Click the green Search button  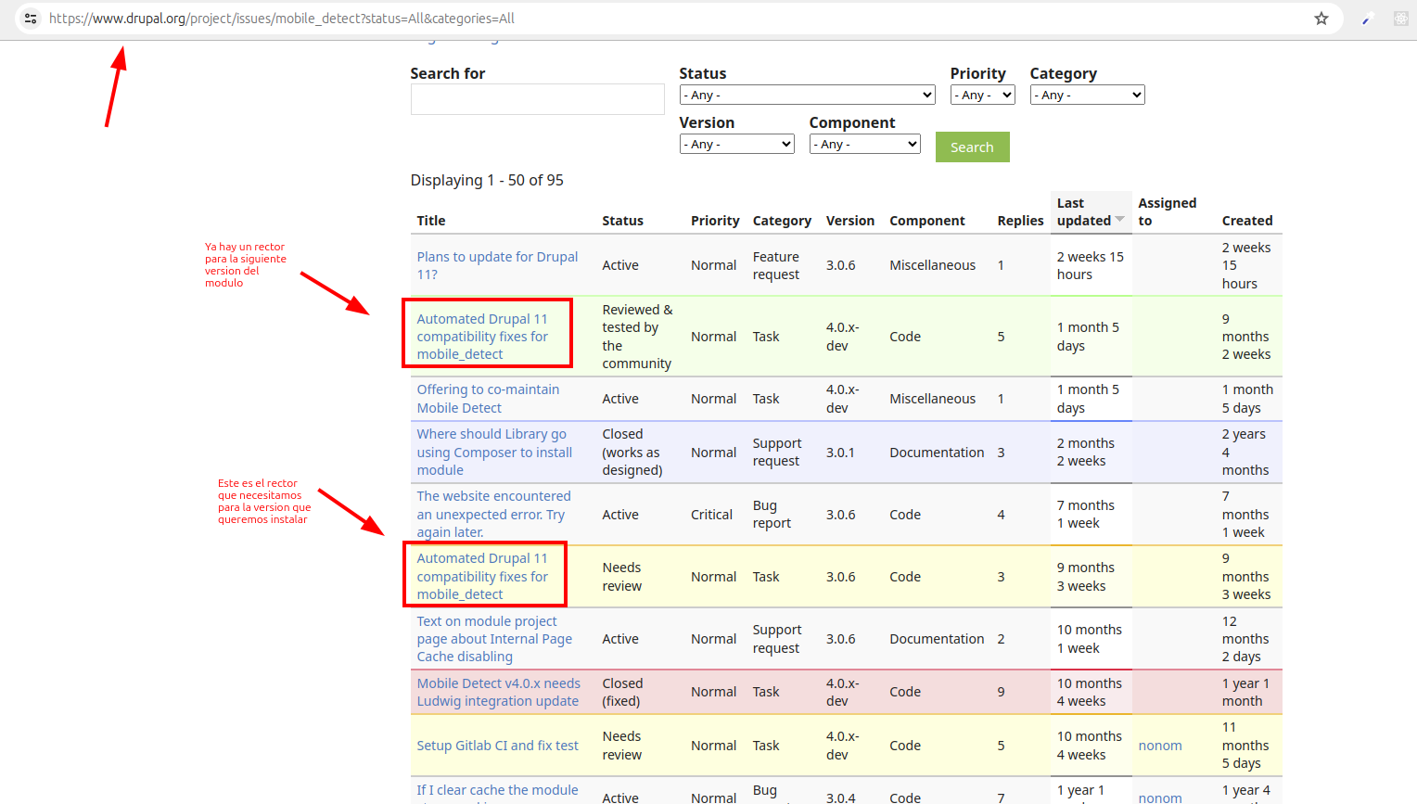972,147
